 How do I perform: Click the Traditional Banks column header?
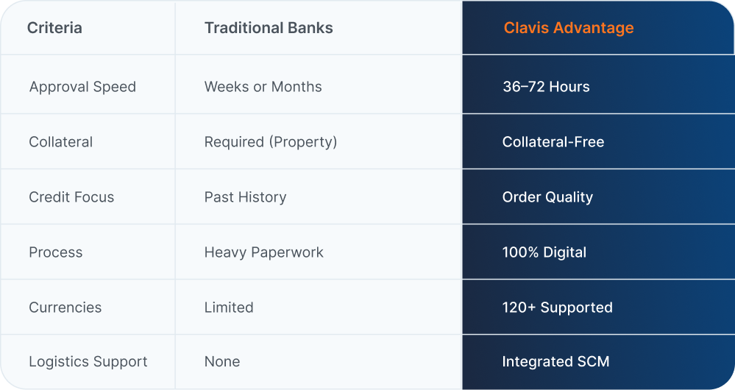[269, 28]
